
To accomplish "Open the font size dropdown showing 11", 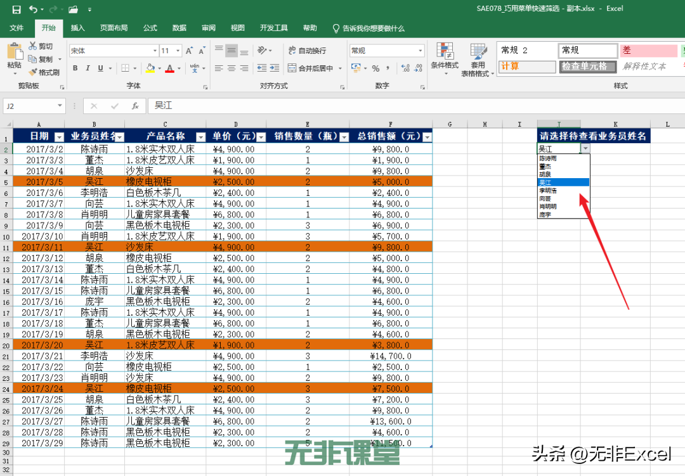I will click(x=178, y=51).
